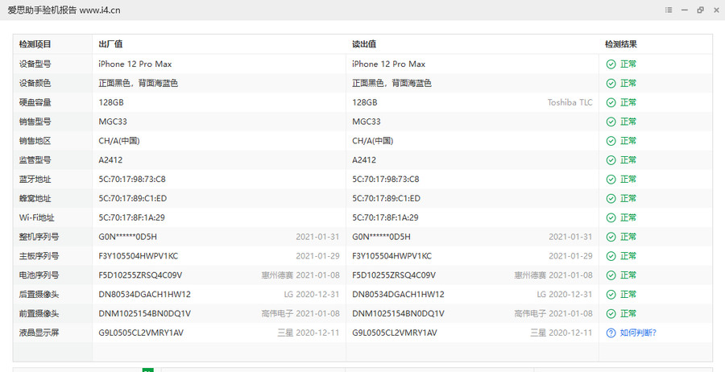The height and width of the screenshot is (372, 725).
Task: Click the green check icon in 蜂窝地址 row
Action: pyautogui.click(x=611, y=198)
